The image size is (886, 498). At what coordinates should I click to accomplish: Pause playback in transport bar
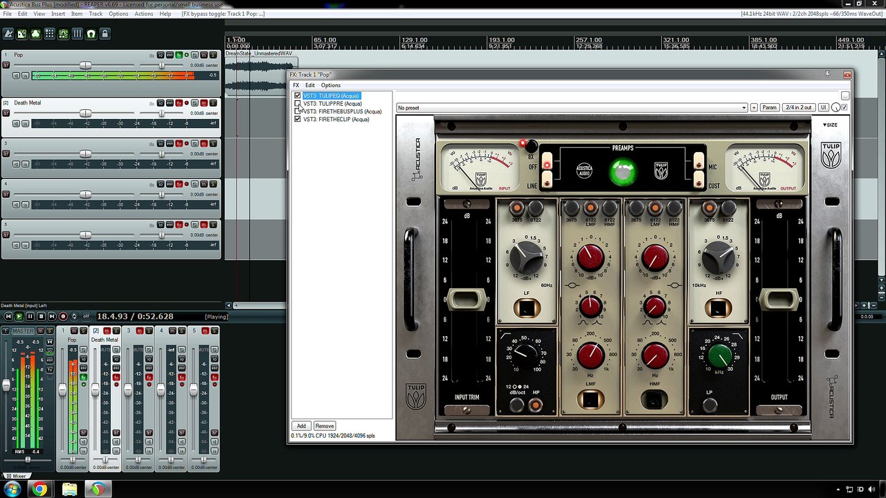point(30,316)
